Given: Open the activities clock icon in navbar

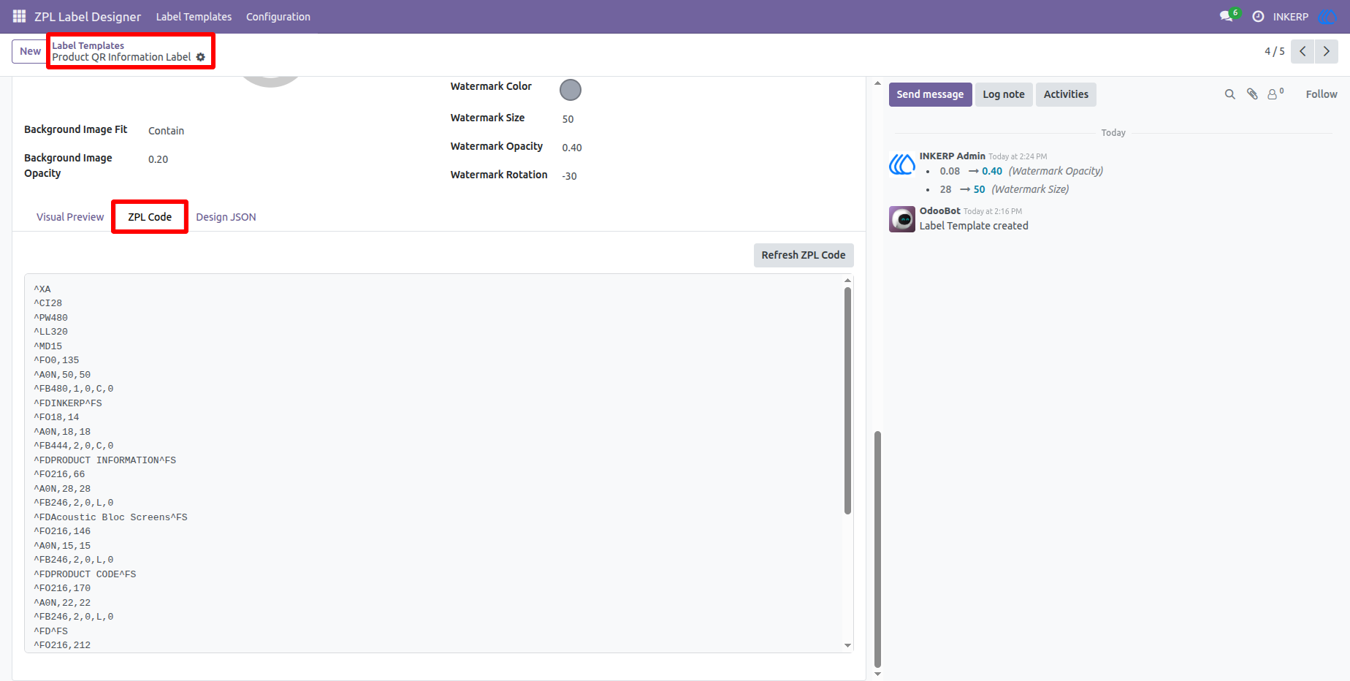Looking at the screenshot, I should pyautogui.click(x=1258, y=16).
